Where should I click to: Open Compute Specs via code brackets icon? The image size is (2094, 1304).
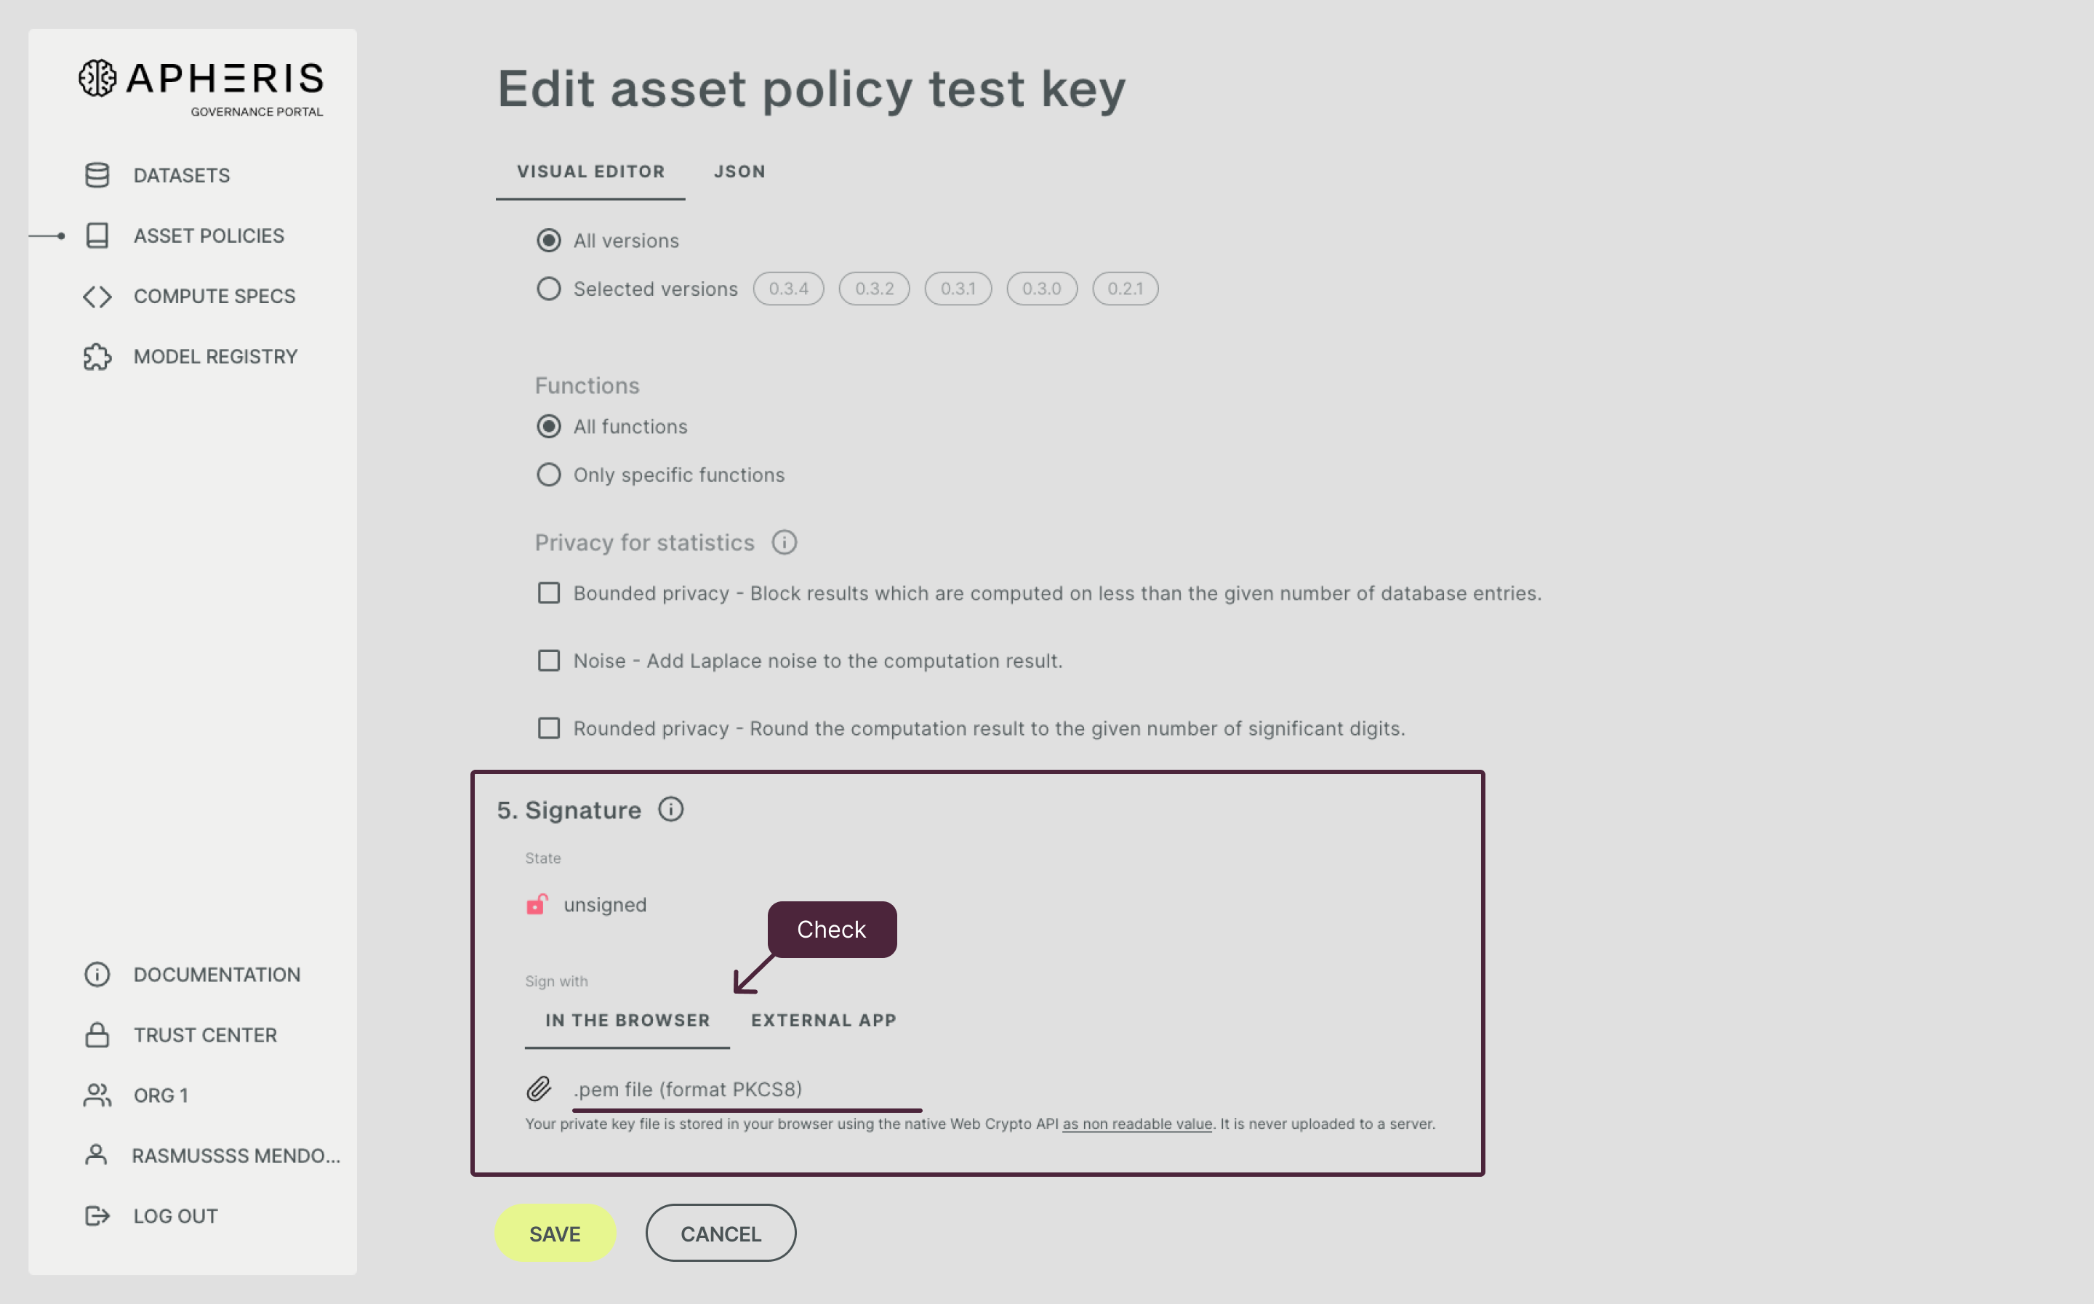tap(97, 296)
